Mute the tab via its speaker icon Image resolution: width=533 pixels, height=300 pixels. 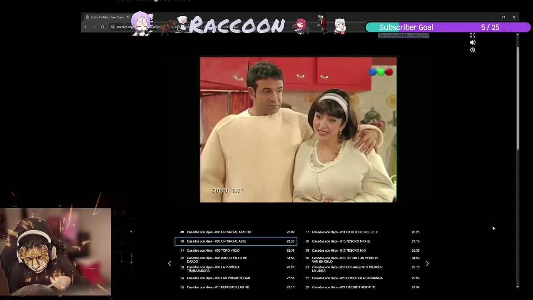pos(127,17)
